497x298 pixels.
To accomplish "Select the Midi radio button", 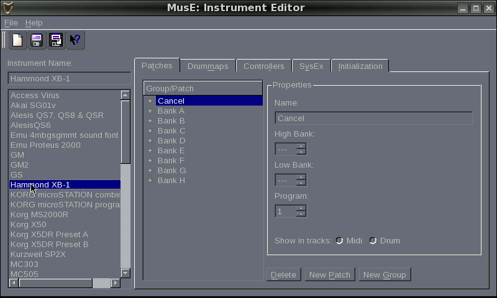I will pyautogui.click(x=339, y=241).
